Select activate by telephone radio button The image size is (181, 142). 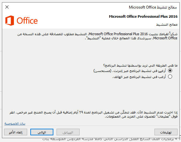click(170, 77)
